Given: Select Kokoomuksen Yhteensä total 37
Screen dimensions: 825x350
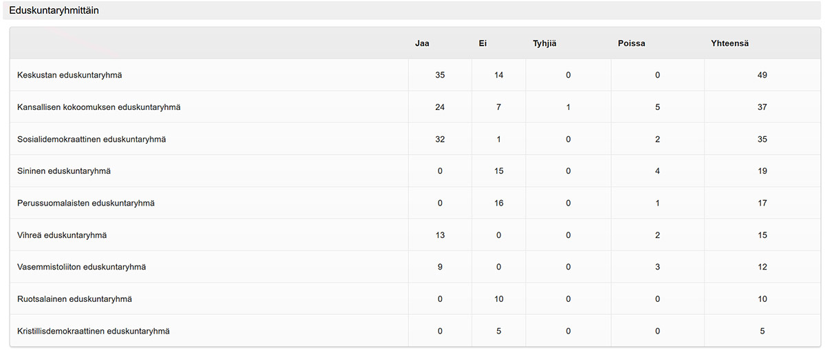Looking at the screenshot, I should [762, 107].
